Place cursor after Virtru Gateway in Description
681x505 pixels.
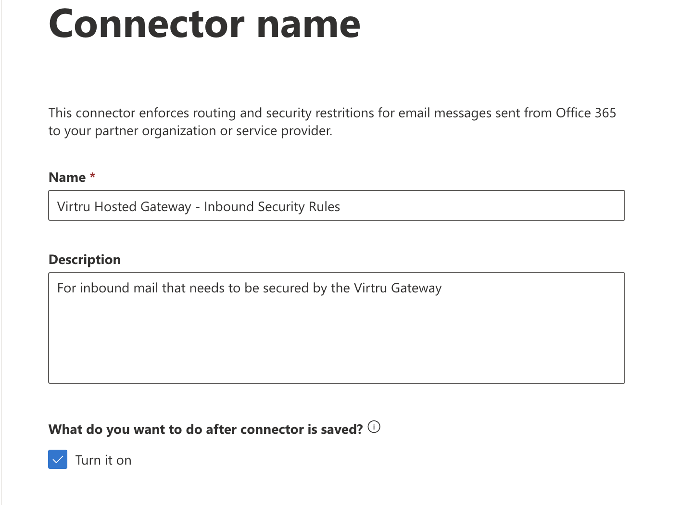pyautogui.click(x=442, y=288)
